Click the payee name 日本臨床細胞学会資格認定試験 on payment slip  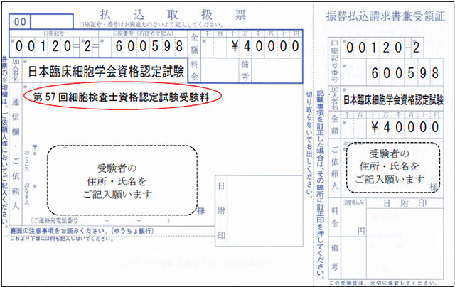click(106, 71)
